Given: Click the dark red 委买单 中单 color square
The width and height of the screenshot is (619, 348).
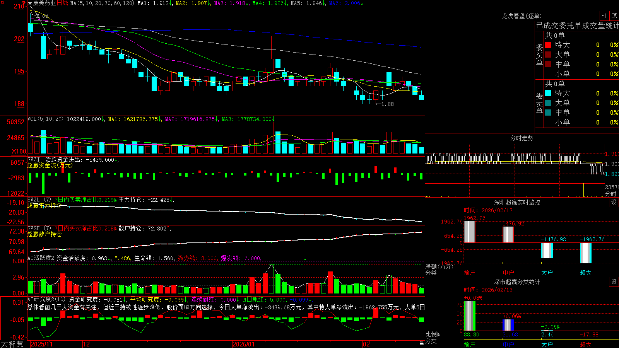Looking at the screenshot, I should tap(548, 64).
